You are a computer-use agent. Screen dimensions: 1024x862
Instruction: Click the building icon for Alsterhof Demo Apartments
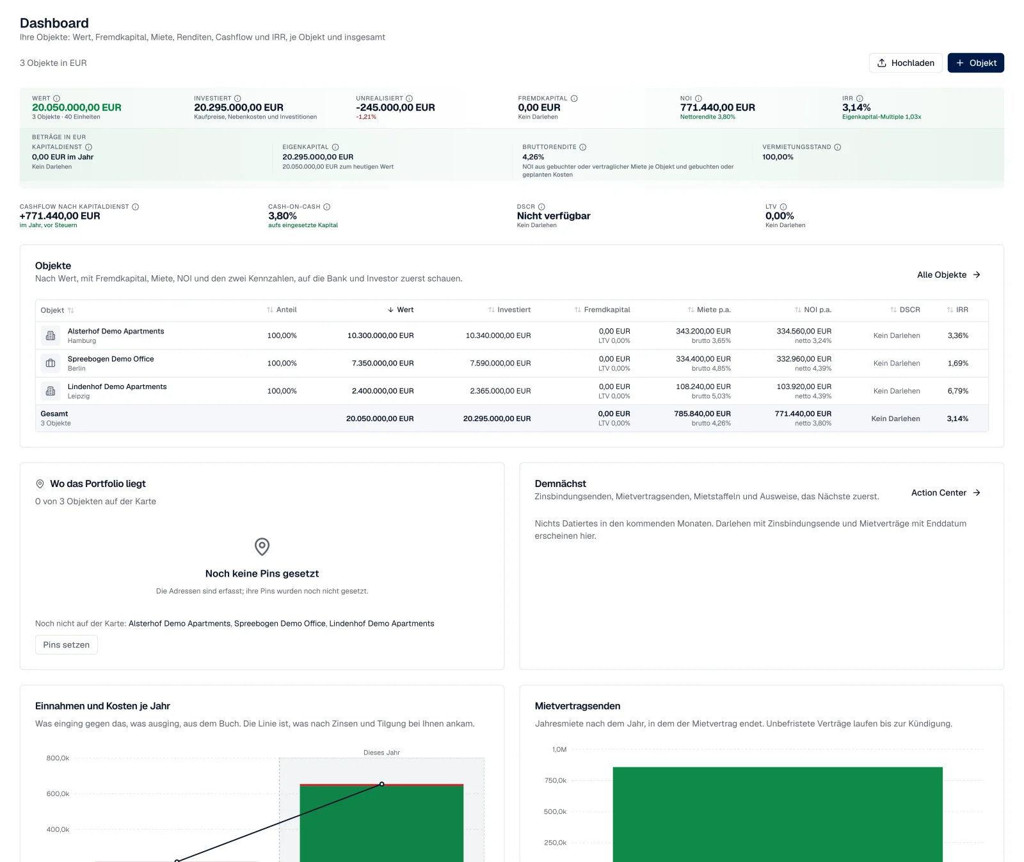coord(51,335)
